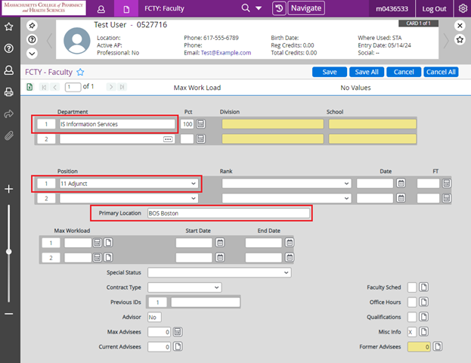Open the person tab in top bar

coord(101,9)
